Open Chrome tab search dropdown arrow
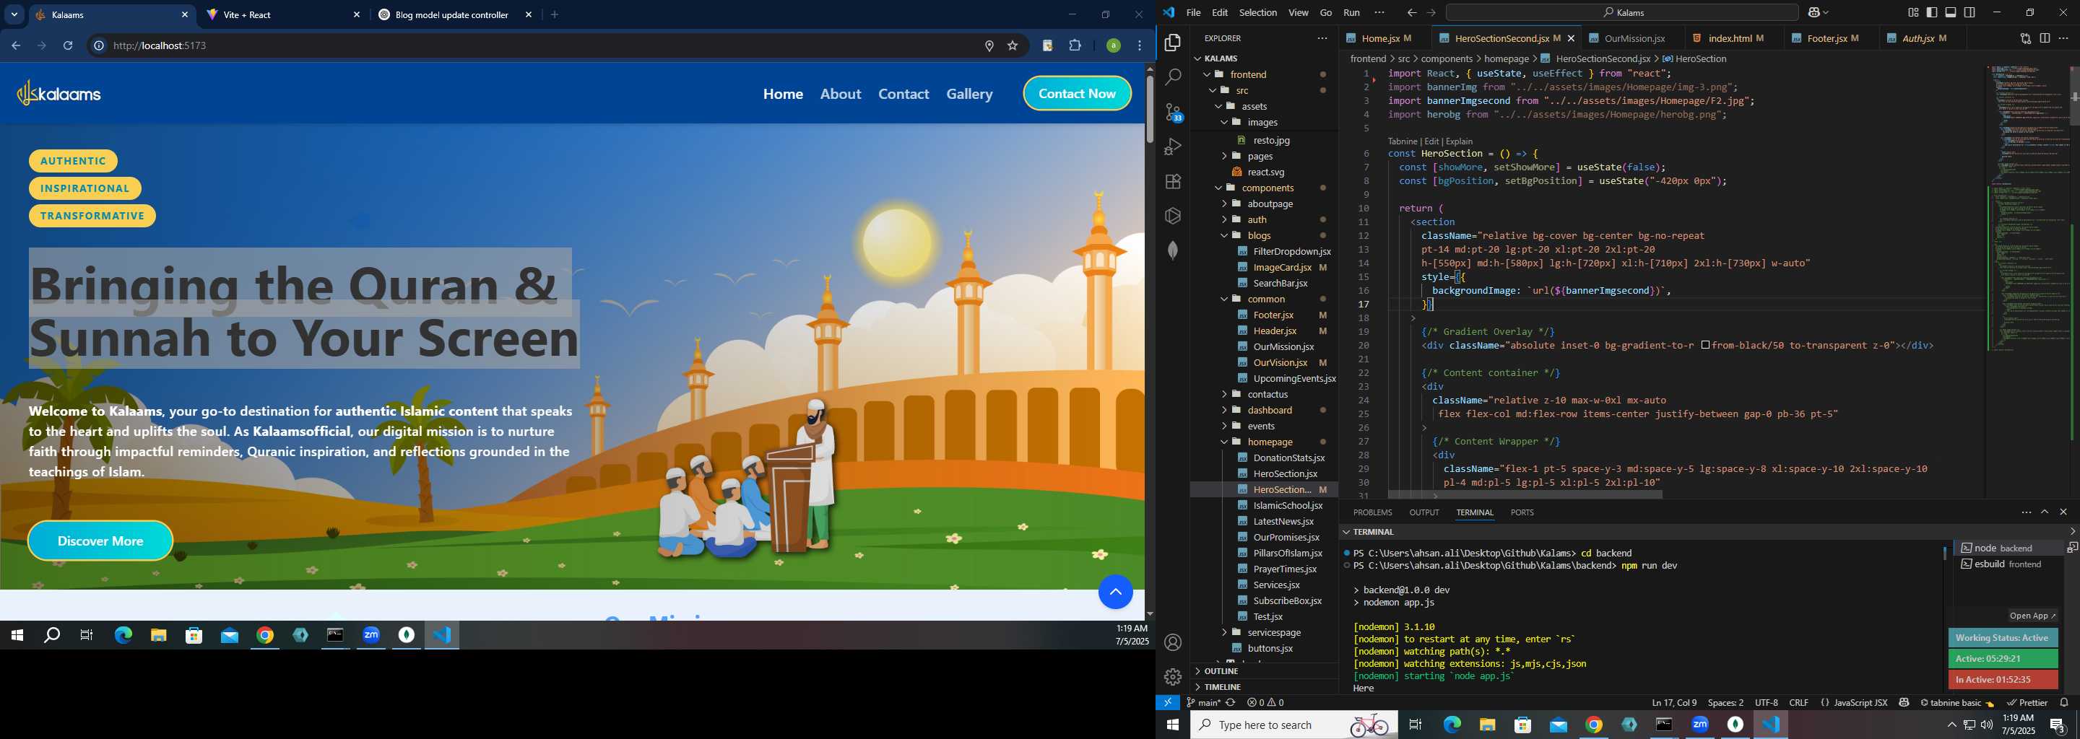The width and height of the screenshot is (2080, 739). point(14,14)
